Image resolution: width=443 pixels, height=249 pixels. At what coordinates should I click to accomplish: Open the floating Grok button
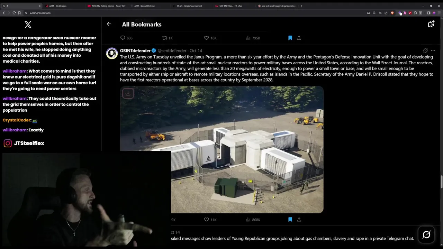click(x=426, y=234)
